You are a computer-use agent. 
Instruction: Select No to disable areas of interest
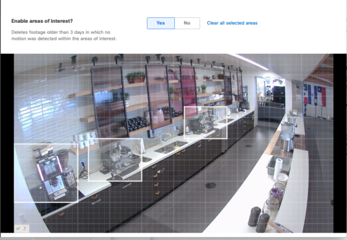click(187, 24)
